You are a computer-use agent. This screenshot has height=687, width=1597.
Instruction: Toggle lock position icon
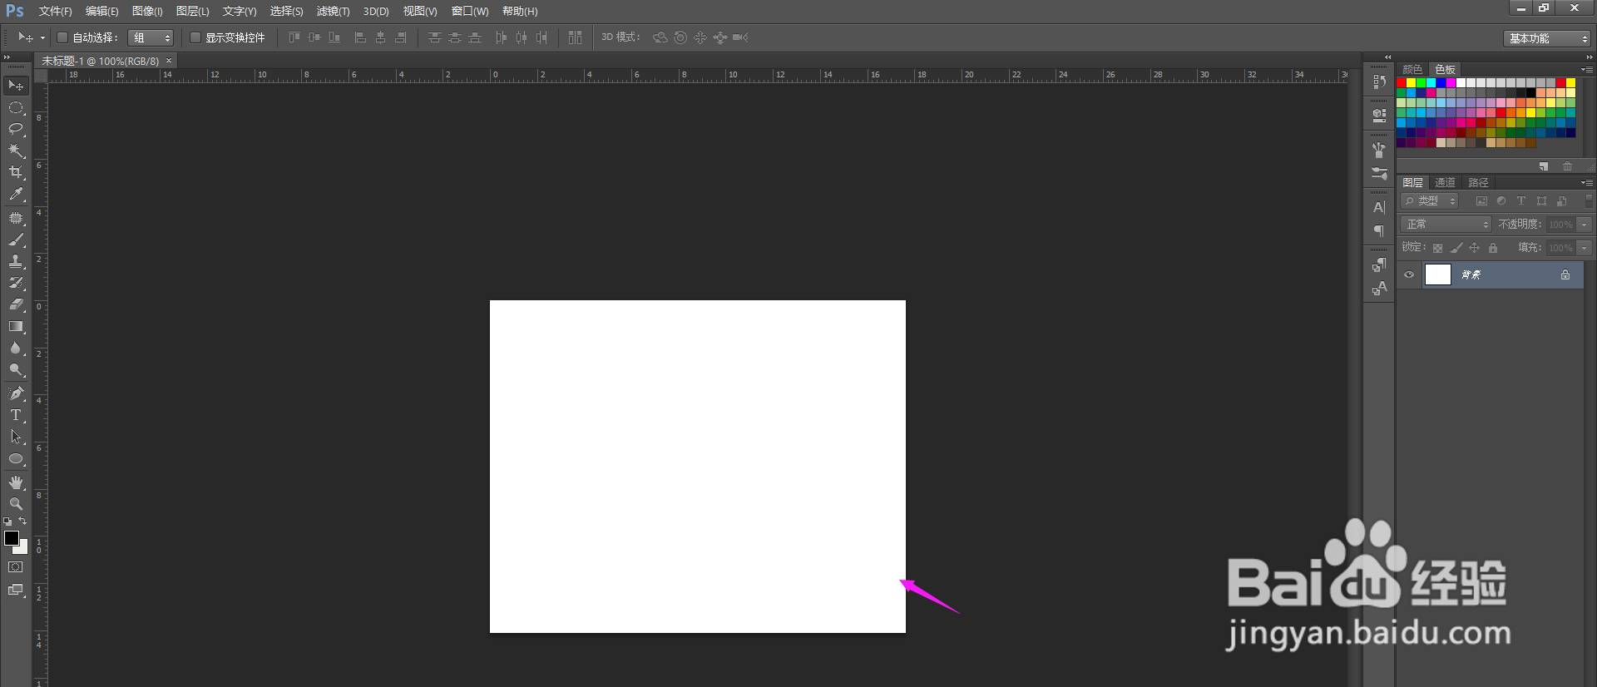[x=1475, y=248]
